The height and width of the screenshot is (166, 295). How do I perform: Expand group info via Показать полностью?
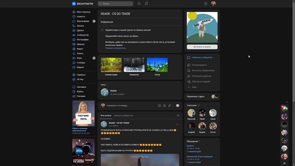(116, 48)
